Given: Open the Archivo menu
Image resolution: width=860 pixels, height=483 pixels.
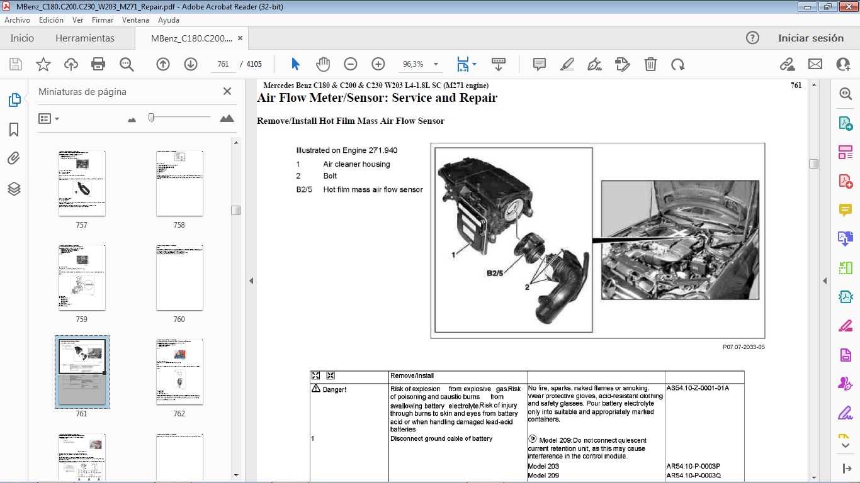Looking at the screenshot, I should click(x=17, y=20).
